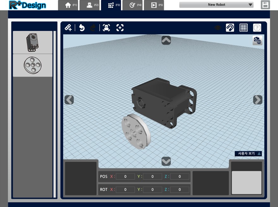
Task: Click the downward chevron in viewport
Action: click(x=166, y=161)
